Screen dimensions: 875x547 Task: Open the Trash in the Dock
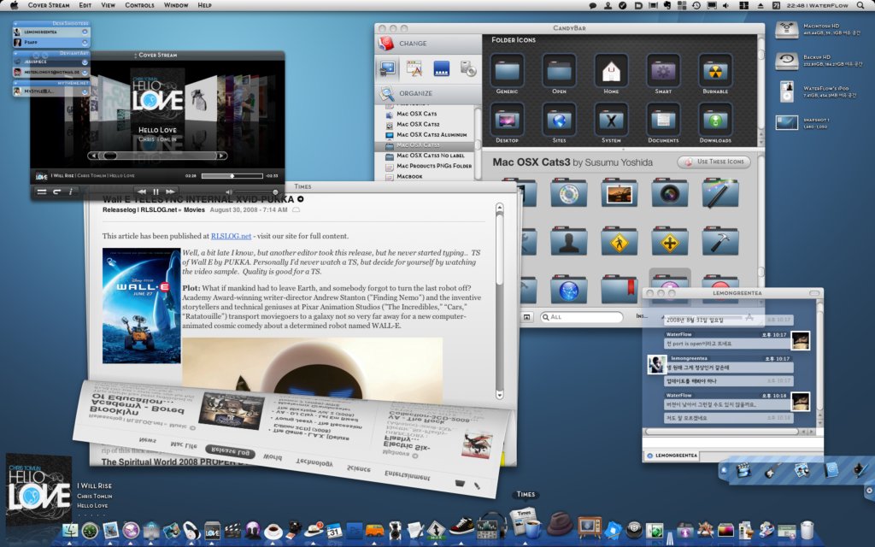click(807, 530)
